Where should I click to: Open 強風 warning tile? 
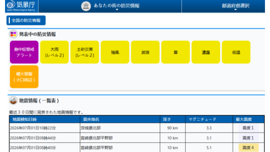(115, 52)
